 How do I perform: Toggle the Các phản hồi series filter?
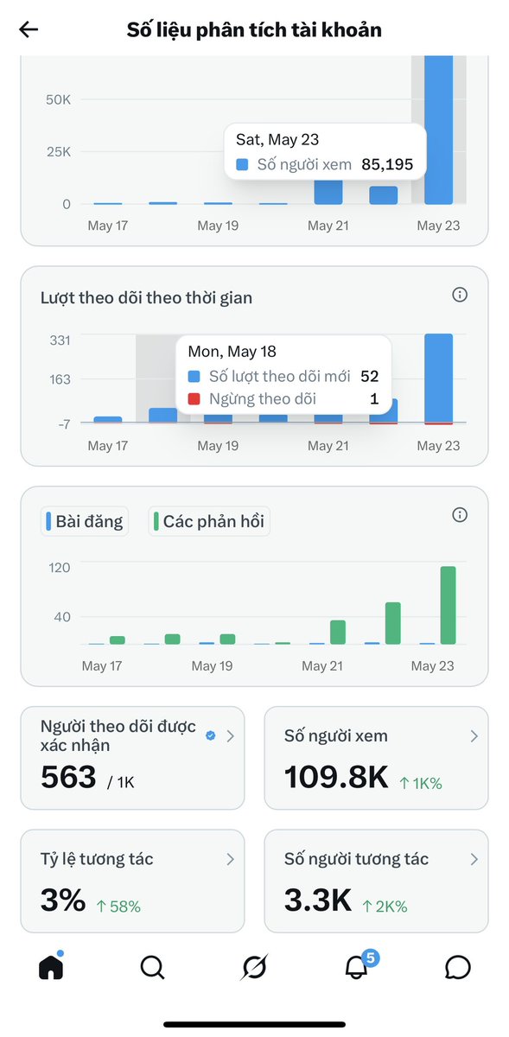pos(208,521)
